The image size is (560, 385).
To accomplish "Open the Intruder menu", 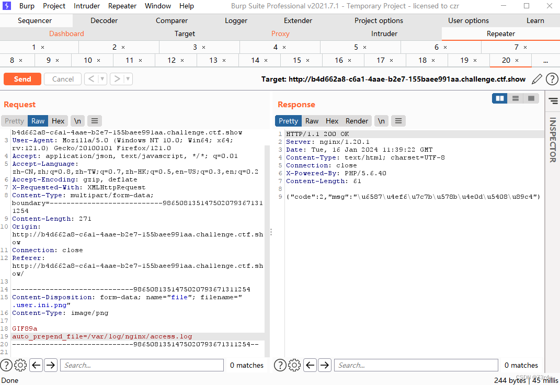I will (x=87, y=6).
